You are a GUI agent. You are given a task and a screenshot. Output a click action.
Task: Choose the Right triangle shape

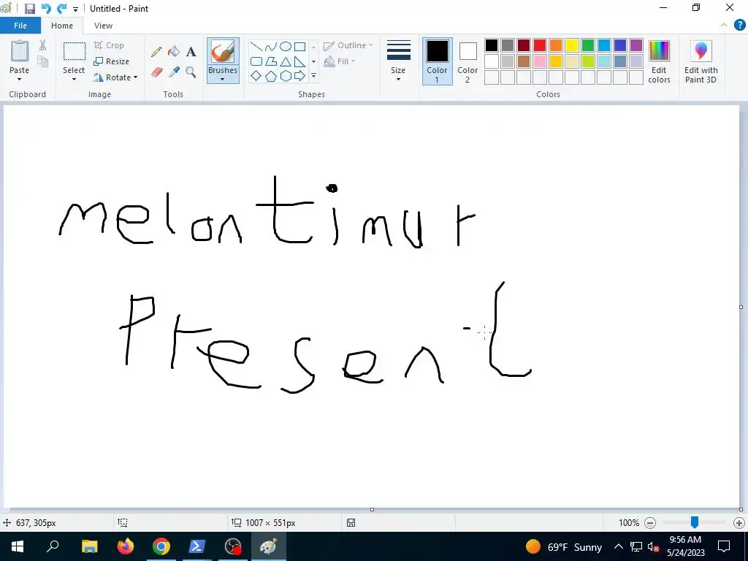tap(299, 61)
